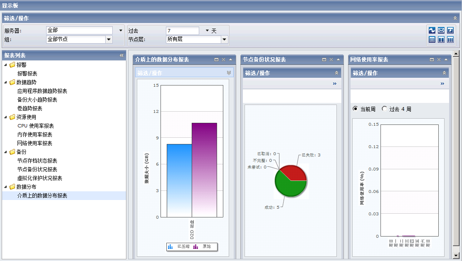Close the 节点备份状况报表 panel
The image size is (462, 261).
click(331, 60)
